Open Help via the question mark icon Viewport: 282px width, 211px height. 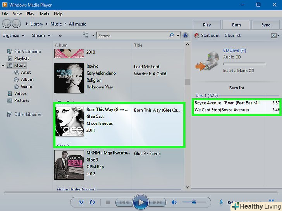click(185, 36)
